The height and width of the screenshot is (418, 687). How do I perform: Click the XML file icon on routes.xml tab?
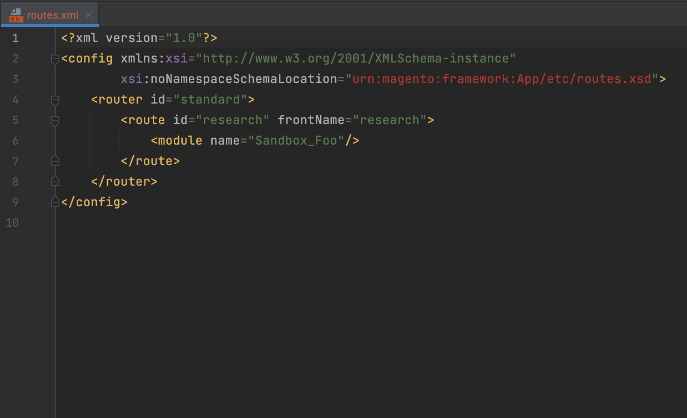point(16,15)
